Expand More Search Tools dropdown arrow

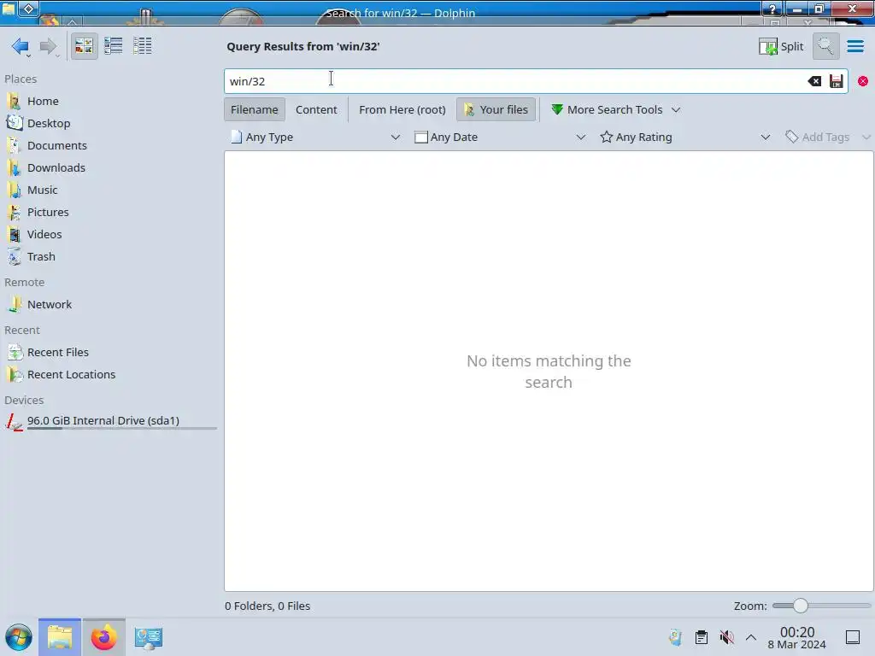click(x=676, y=110)
